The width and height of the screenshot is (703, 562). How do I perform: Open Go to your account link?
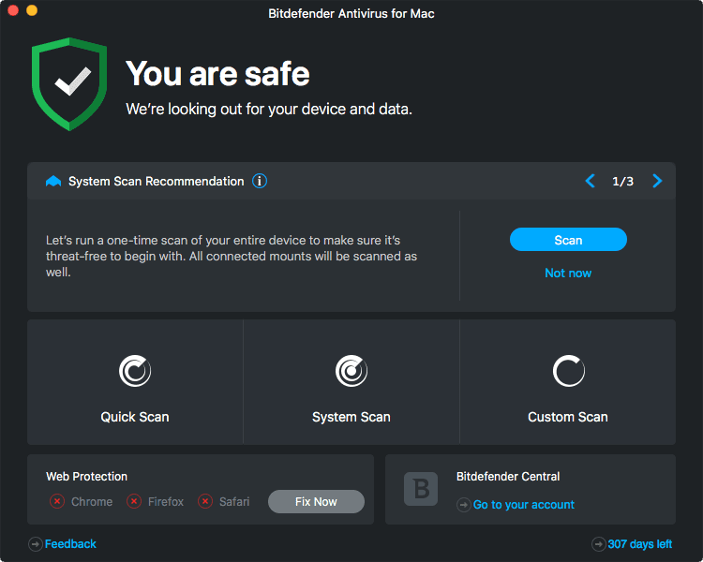[x=524, y=505]
